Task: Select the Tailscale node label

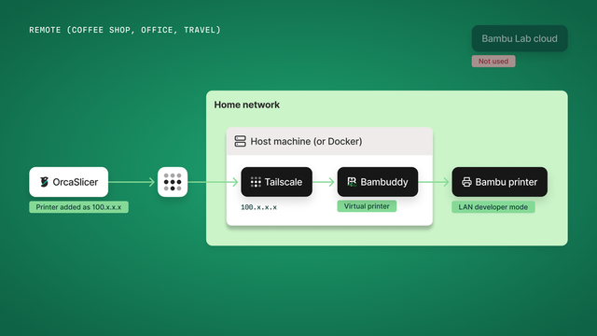Action: pyautogui.click(x=284, y=182)
